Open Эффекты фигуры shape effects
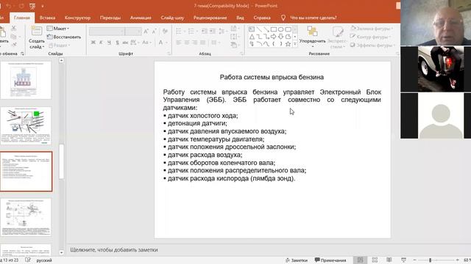Viewport: 471px width, 264px height. pyautogui.click(x=372, y=45)
